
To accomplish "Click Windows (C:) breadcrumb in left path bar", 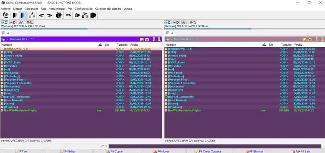I will pyautogui.click(x=18, y=39).
